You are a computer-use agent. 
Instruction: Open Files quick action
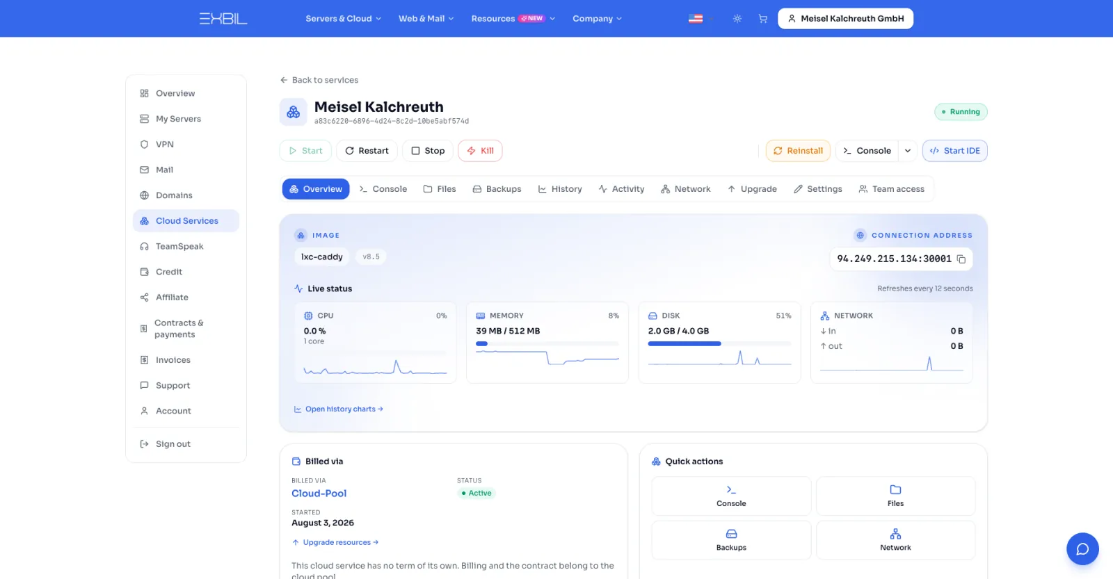click(x=896, y=496)
